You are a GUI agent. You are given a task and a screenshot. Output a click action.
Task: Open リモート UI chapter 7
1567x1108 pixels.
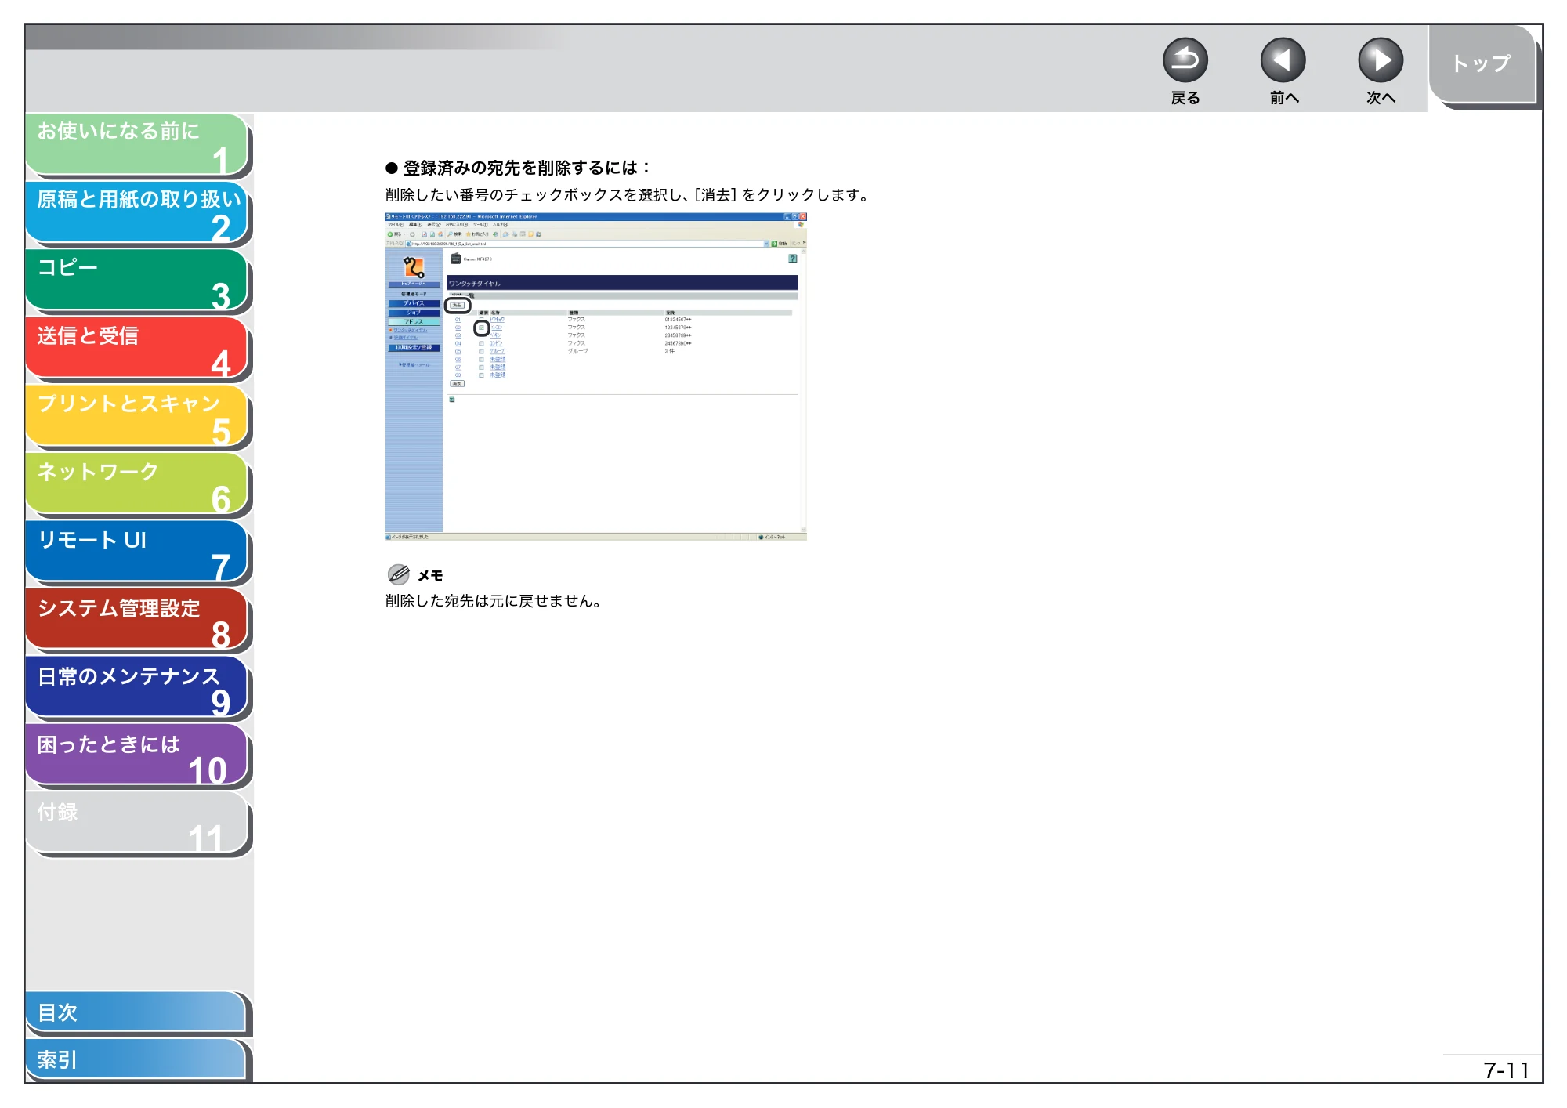coord(136,552)
